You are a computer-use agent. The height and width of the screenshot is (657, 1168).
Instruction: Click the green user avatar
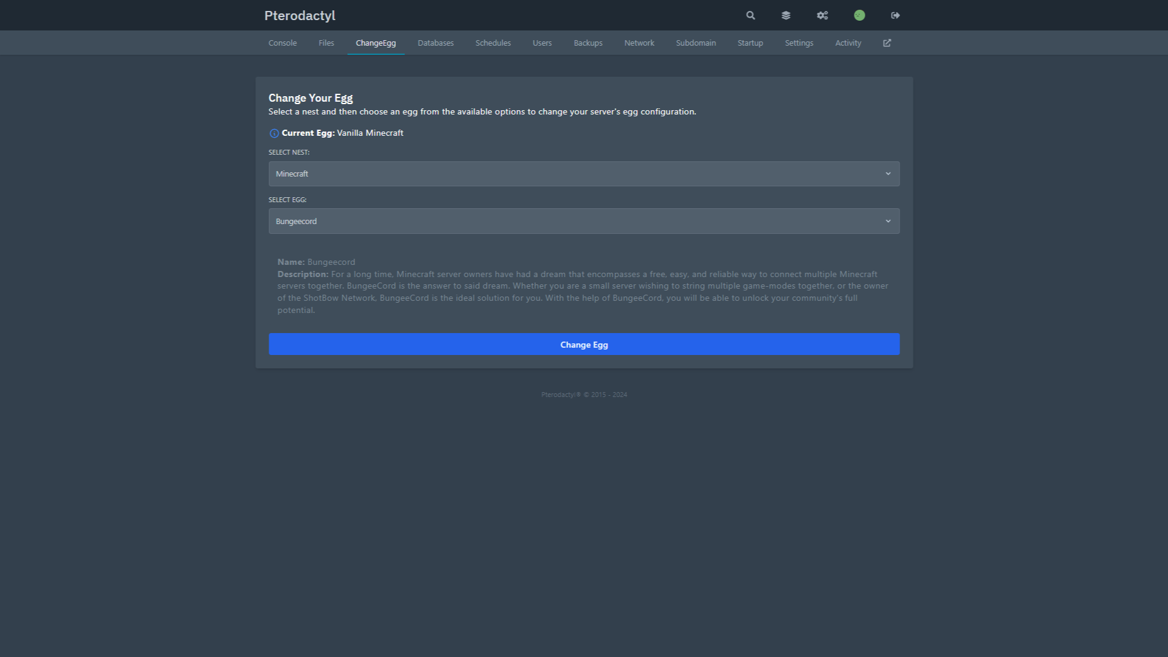point(859,15)
